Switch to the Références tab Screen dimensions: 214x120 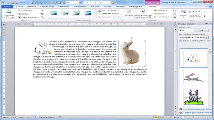click(64, 7)
